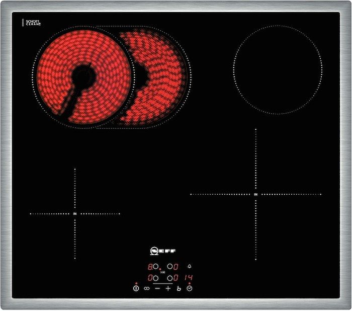Tap the alarm bell icon
This screenshot has width=352, height=311.
point(190,266)
